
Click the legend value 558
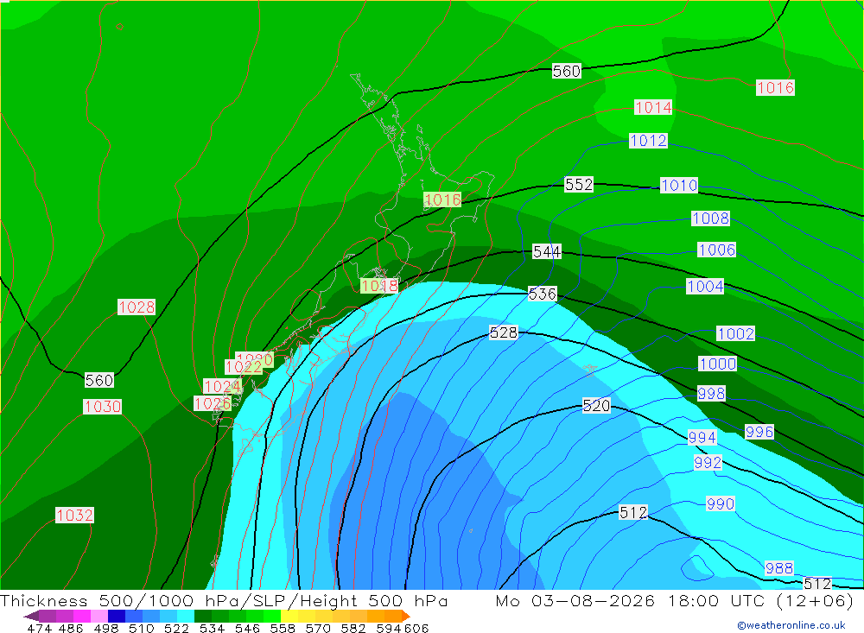(x=283, y=628)
